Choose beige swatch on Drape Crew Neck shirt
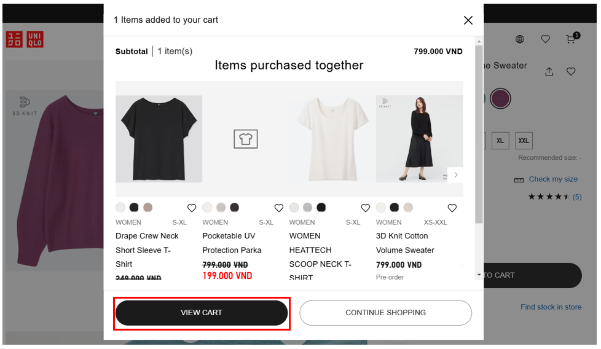This screenshot has height=349, width=601. 147,208
